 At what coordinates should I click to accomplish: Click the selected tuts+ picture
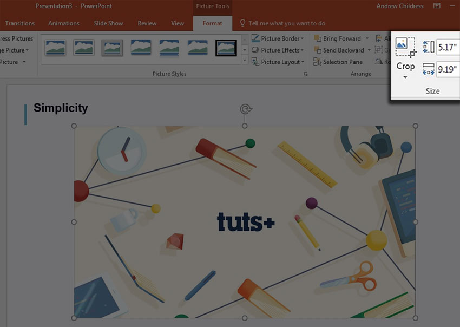245,222
